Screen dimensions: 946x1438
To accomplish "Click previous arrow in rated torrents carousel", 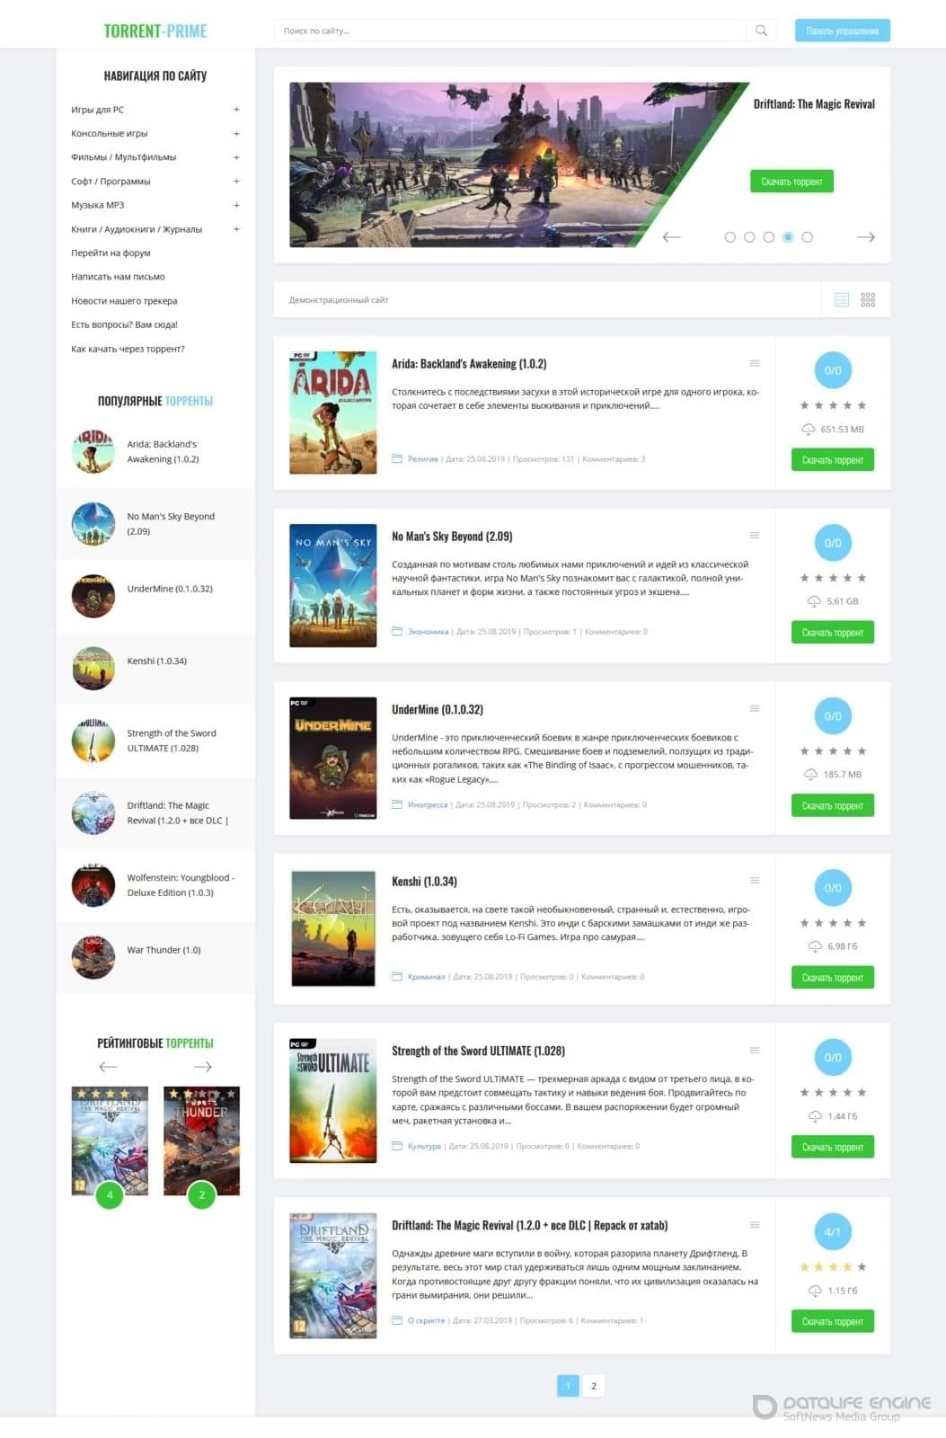I will point(108,1067).
